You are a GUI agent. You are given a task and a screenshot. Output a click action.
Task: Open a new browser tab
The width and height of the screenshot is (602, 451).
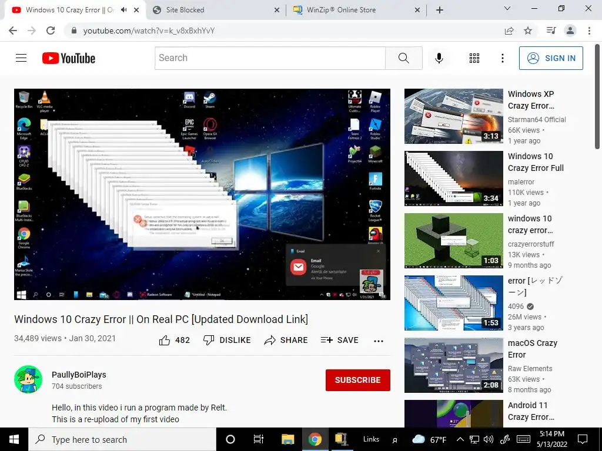tap(440, 10)
